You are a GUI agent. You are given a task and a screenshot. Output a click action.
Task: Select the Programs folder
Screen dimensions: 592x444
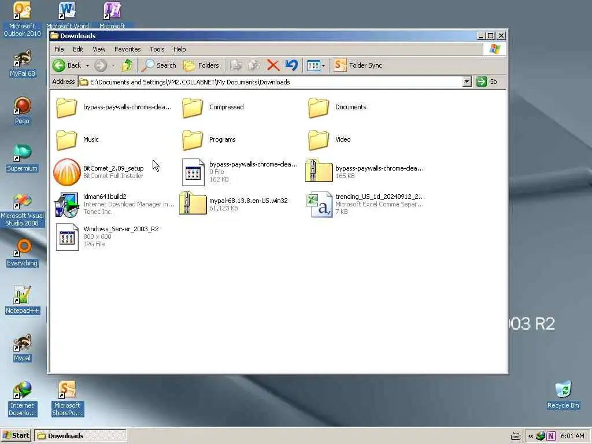click(x=209, y=140)
